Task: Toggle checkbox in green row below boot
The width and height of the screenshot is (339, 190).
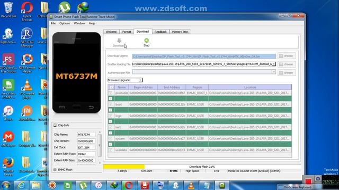Action: [111, 110]
